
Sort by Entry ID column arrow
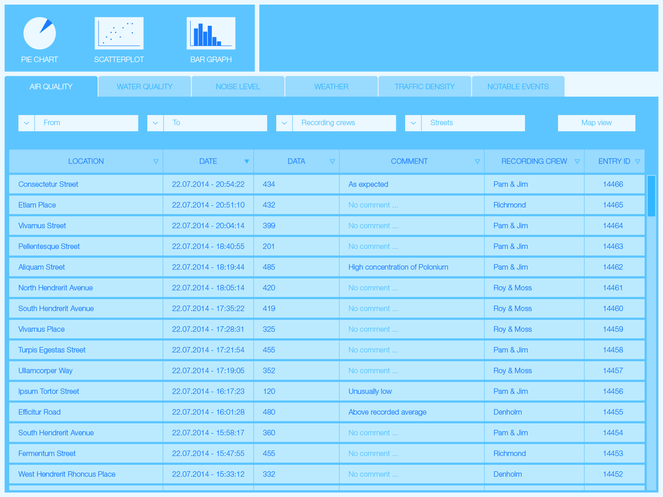click(638, 162)
